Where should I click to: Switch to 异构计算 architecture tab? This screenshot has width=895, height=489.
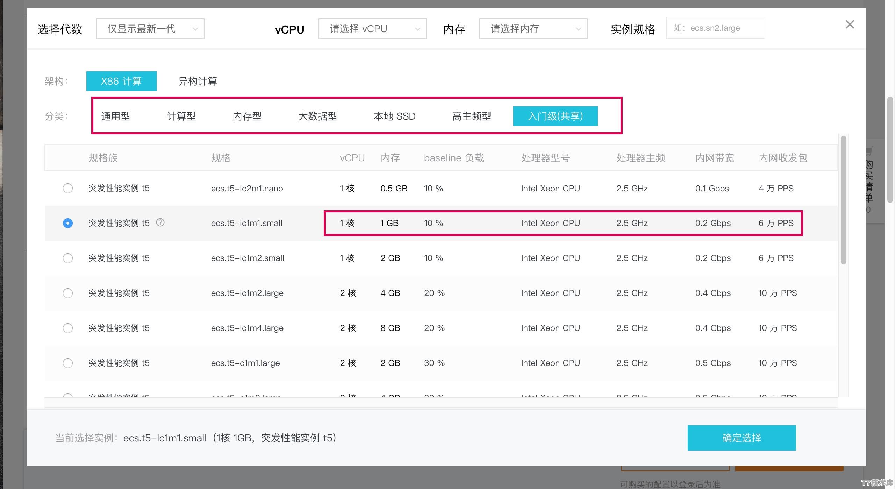(198, 81)
